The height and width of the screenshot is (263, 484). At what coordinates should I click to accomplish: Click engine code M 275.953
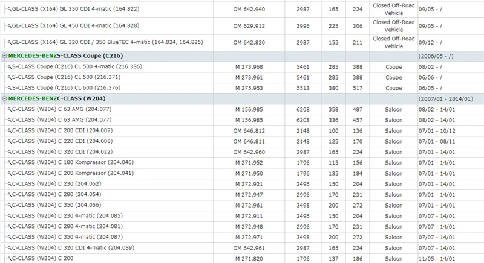(249, 88)
